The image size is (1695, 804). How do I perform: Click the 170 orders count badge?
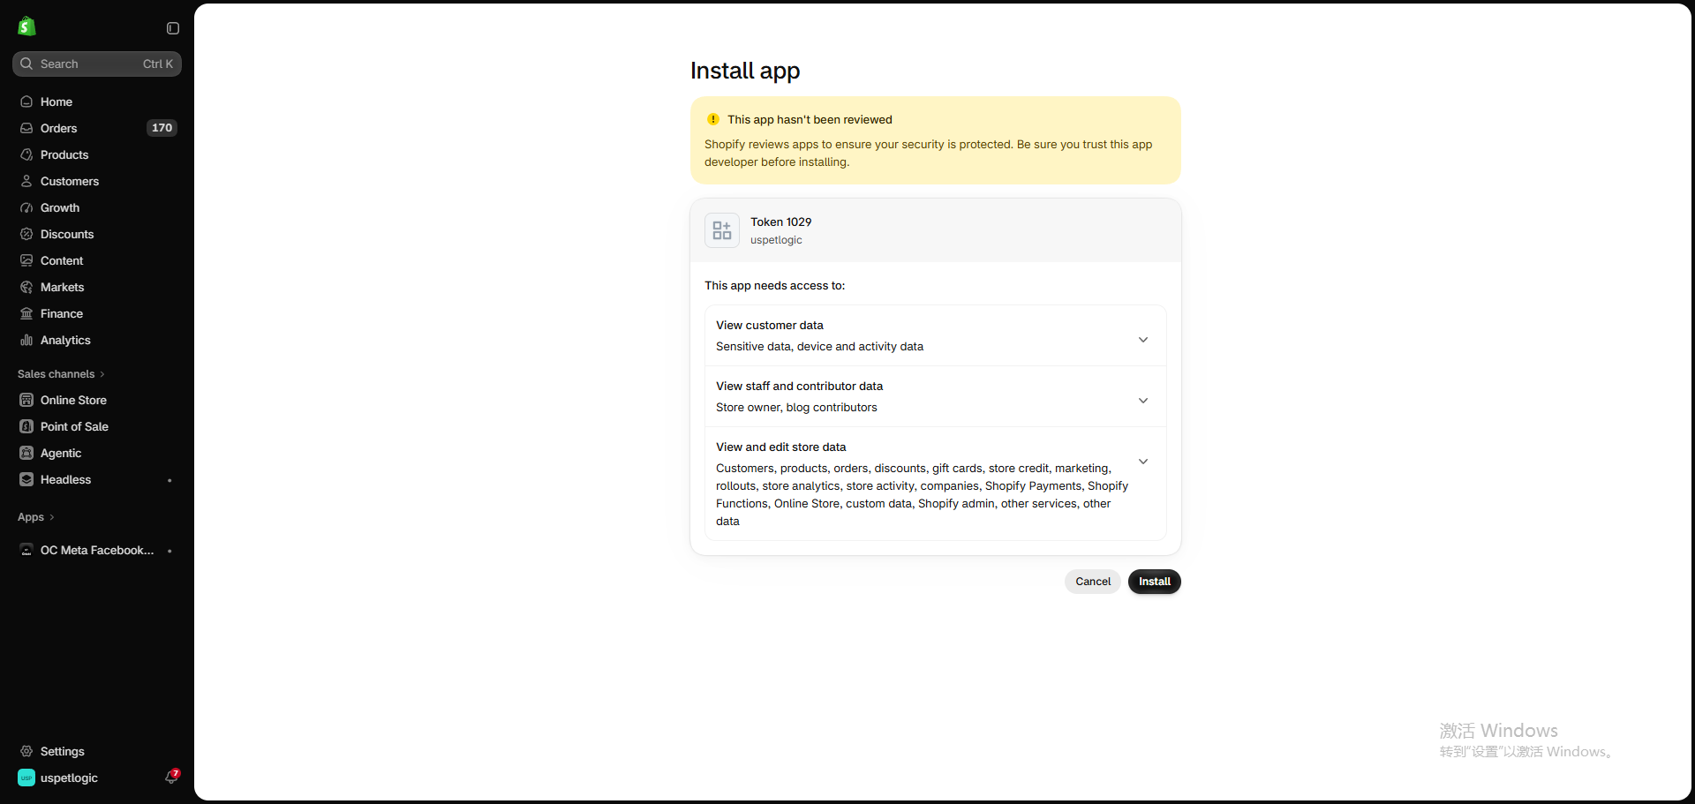[162, 128]
